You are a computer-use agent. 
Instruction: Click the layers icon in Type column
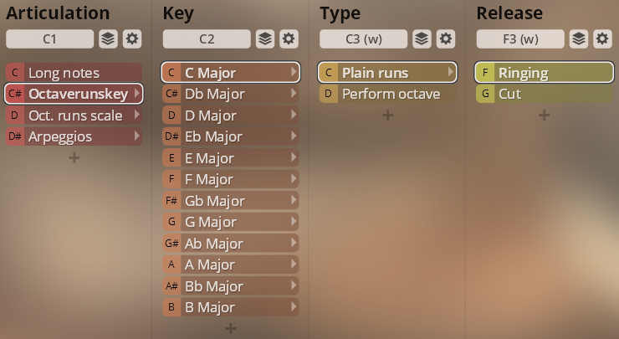(x=422, y=39)
